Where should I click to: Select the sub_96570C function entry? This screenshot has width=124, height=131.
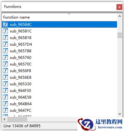[59, 64]
